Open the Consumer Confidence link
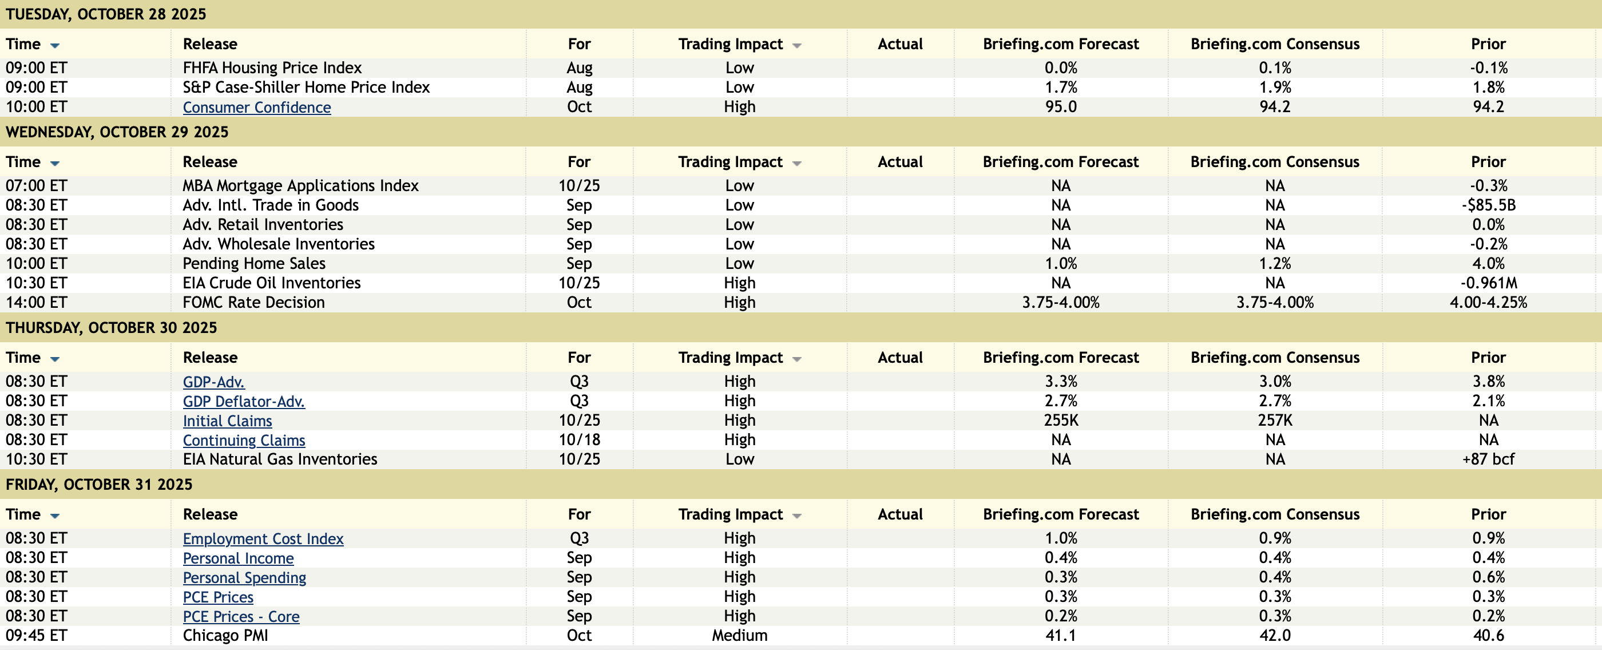This screenshot has width=1602, height=650. click(x=256, y=107)
